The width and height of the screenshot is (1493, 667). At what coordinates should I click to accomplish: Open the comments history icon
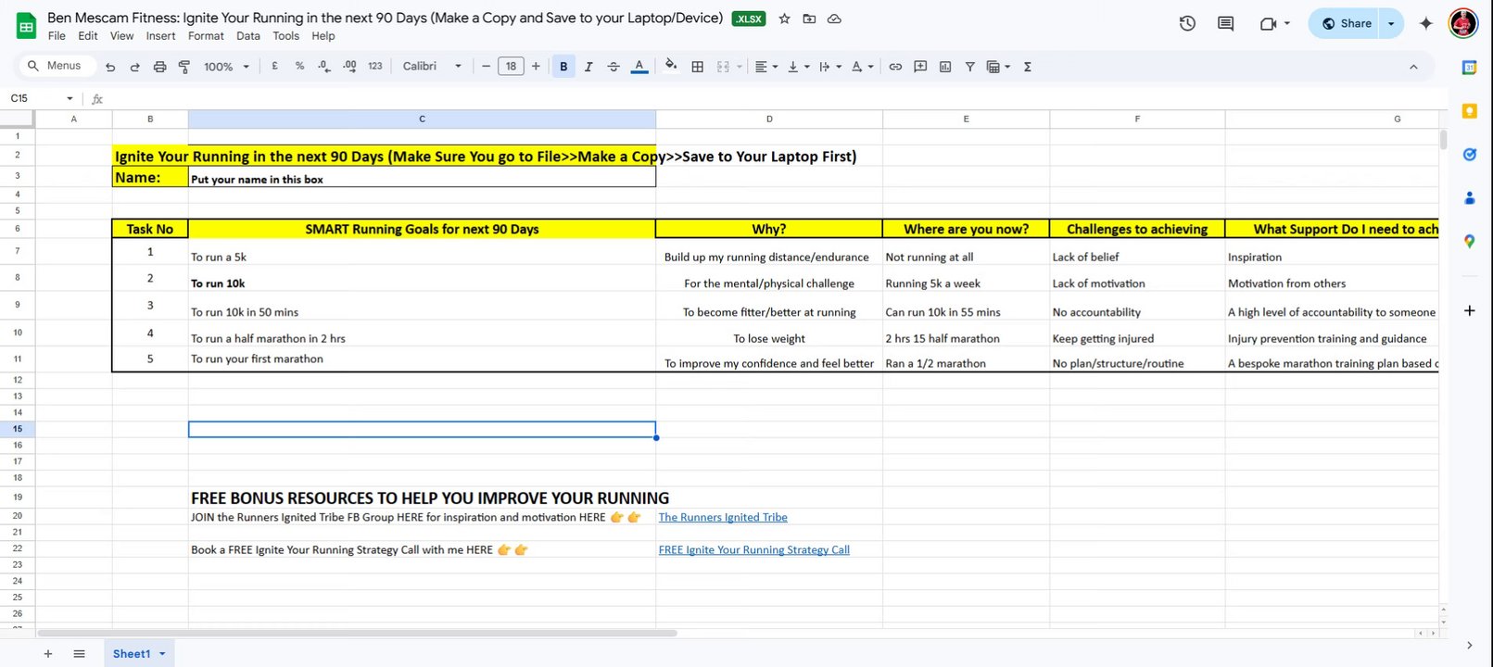pos(1225,23)
